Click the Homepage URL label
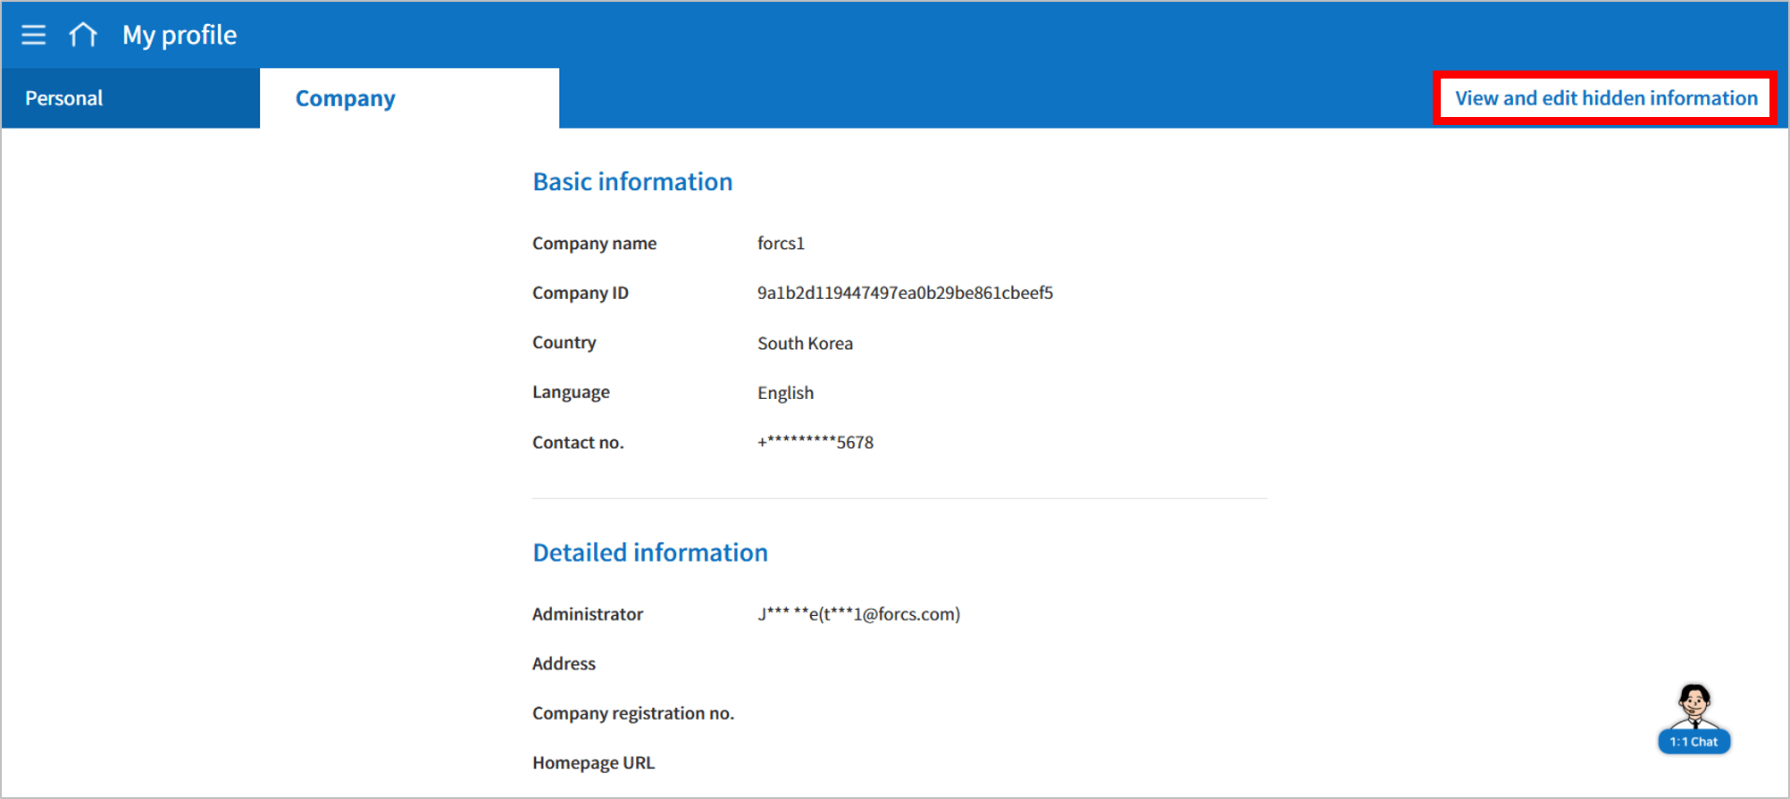This screenshot has width=1790, height=799. [593, 763]
